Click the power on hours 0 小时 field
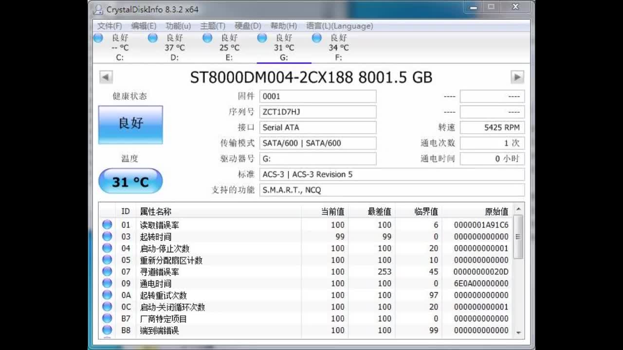The image size is (623, 350). pos(493,158)
